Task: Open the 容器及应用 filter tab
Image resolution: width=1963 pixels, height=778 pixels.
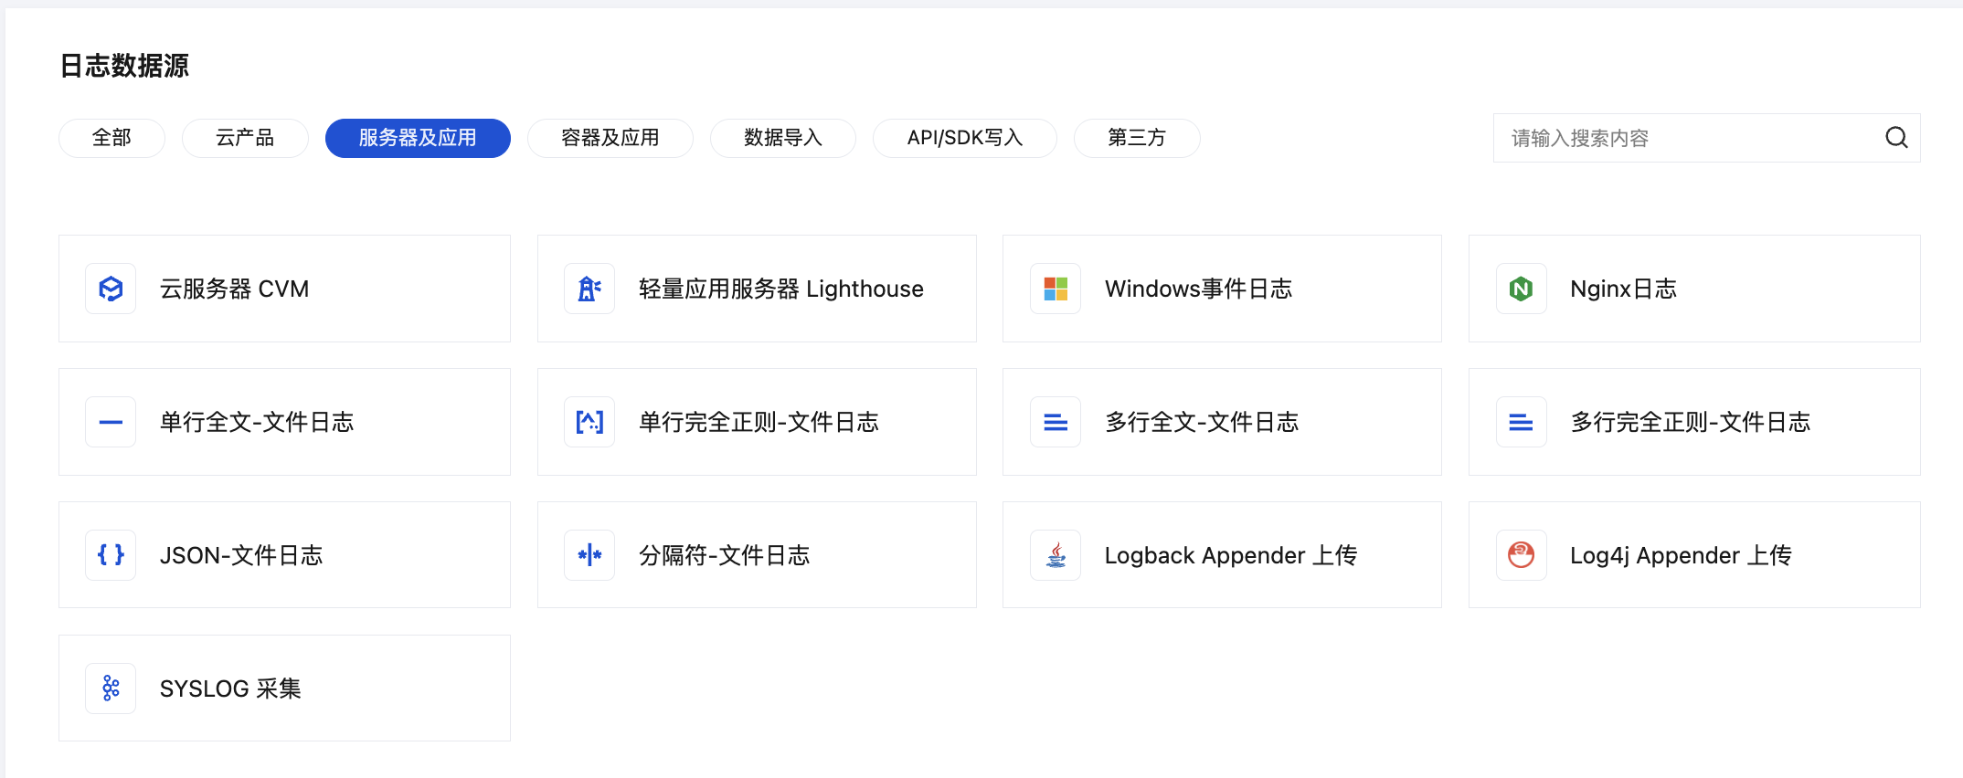Action: [x=610, y=138]
